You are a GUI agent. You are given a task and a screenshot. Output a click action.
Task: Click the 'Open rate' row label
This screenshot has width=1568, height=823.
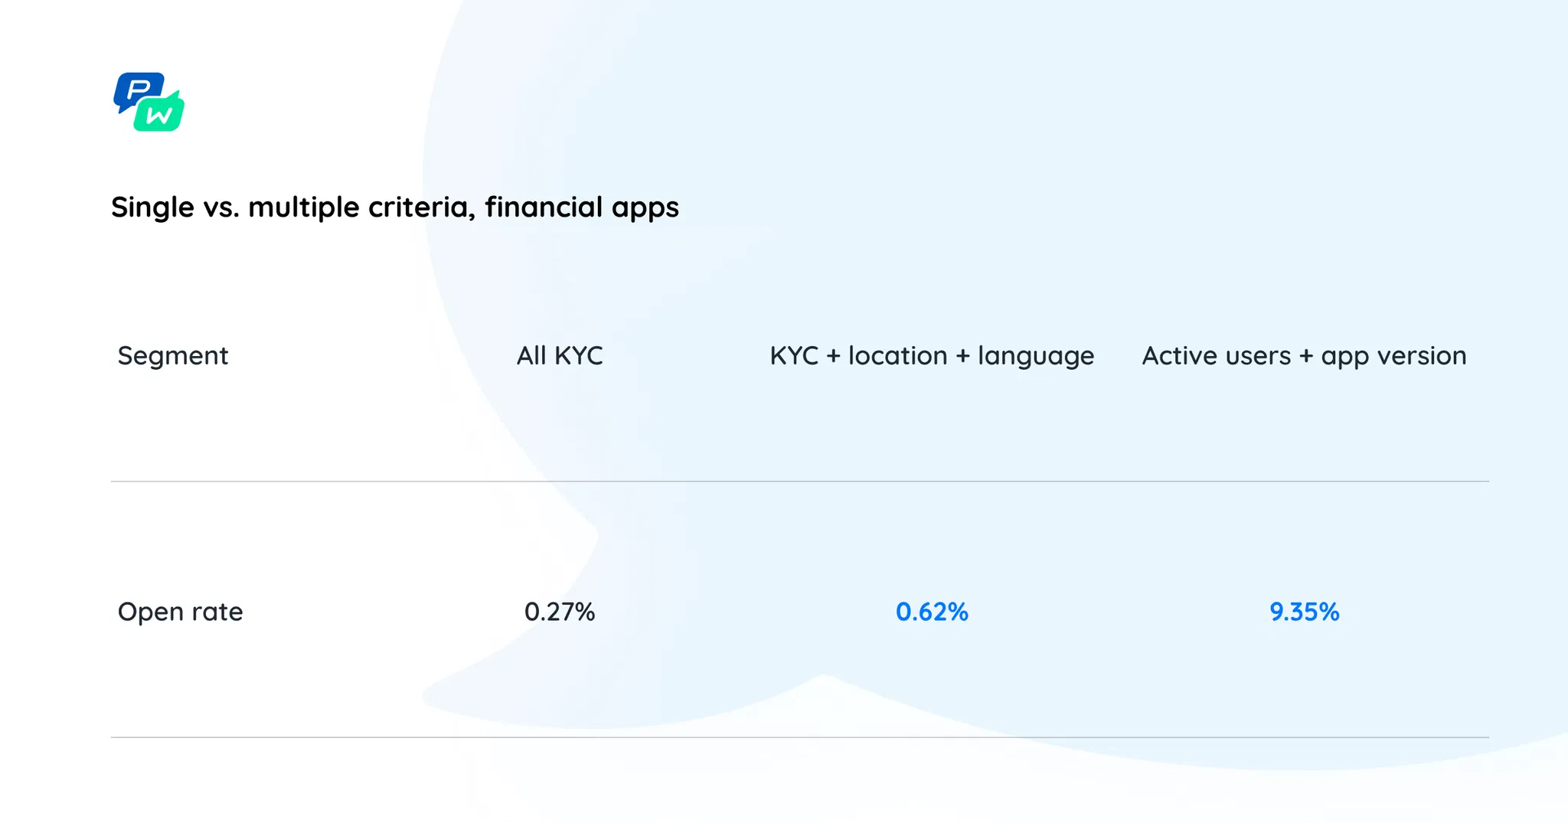180,612
